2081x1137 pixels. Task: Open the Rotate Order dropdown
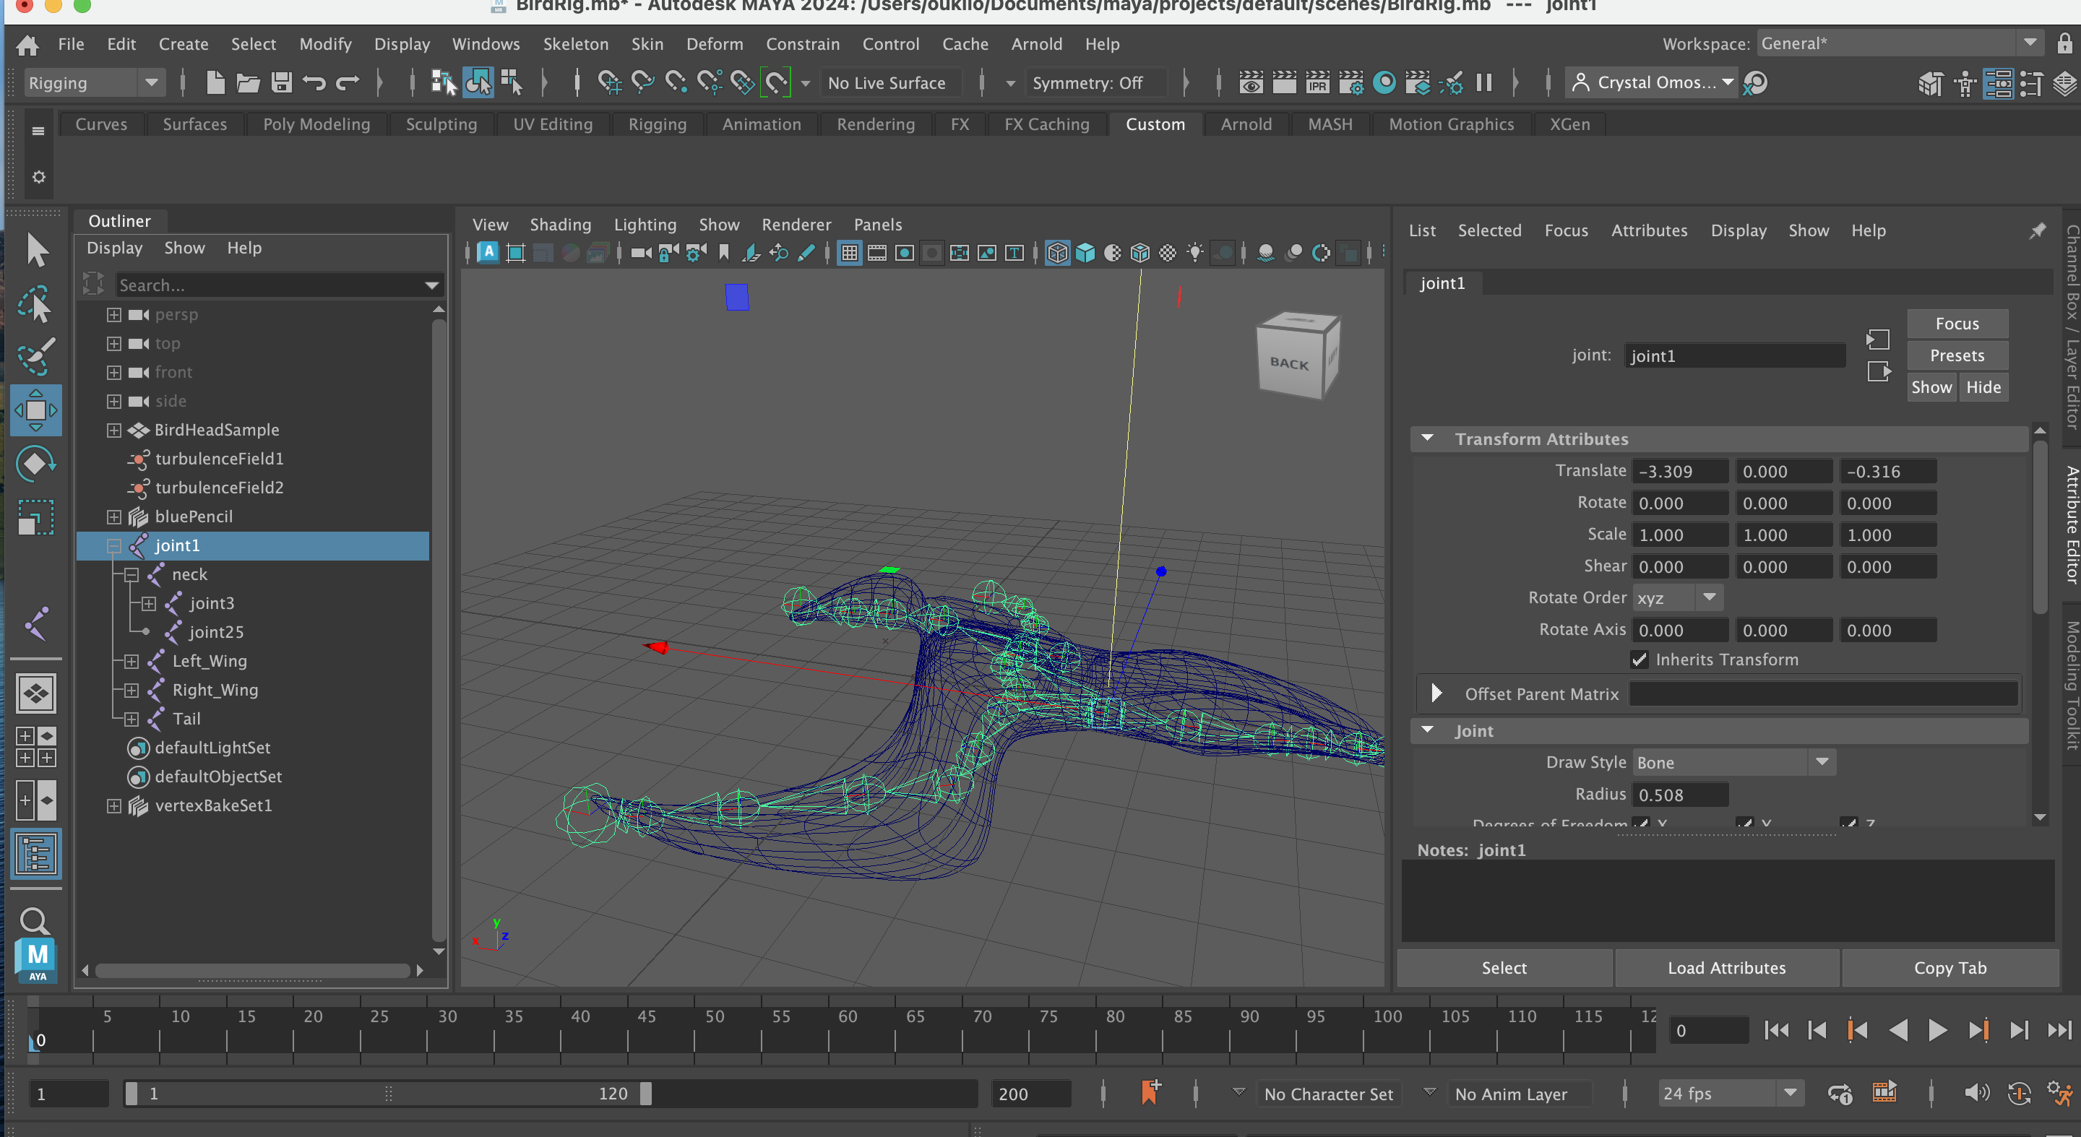point(1677,597)
